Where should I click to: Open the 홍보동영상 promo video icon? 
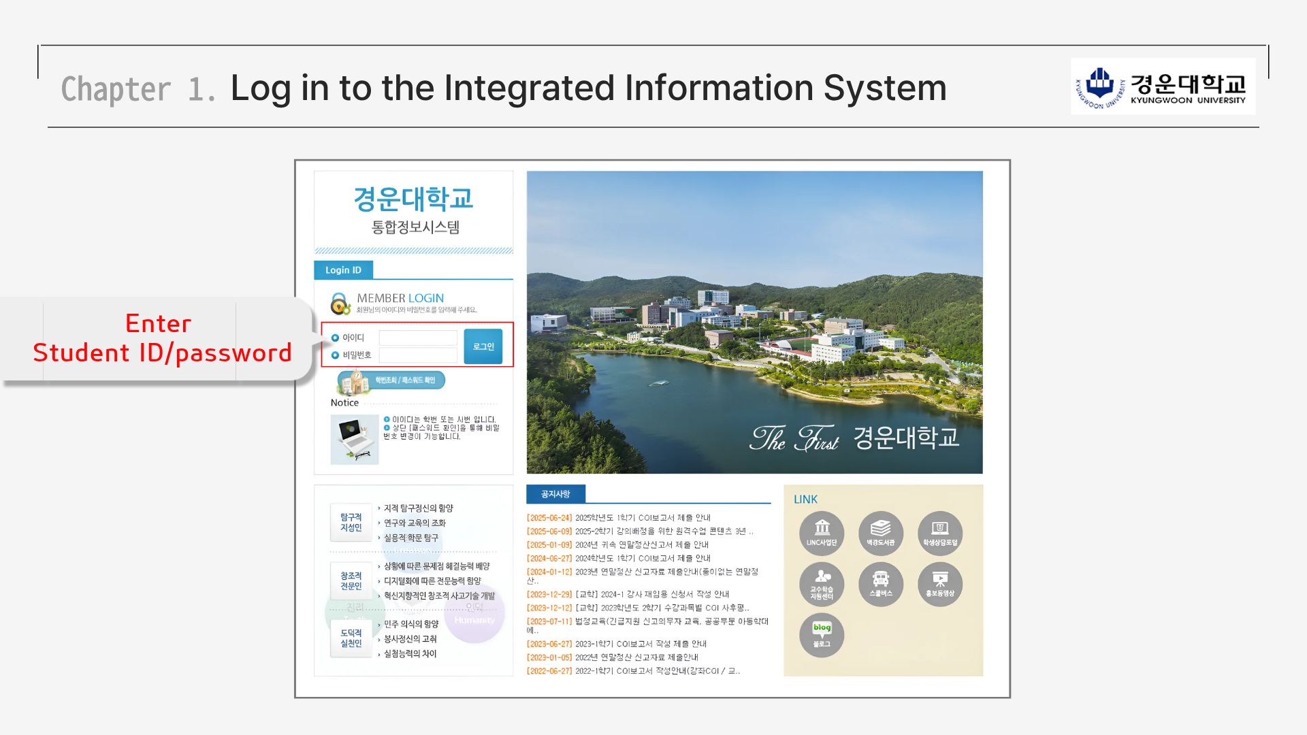[x=939, y=584]
